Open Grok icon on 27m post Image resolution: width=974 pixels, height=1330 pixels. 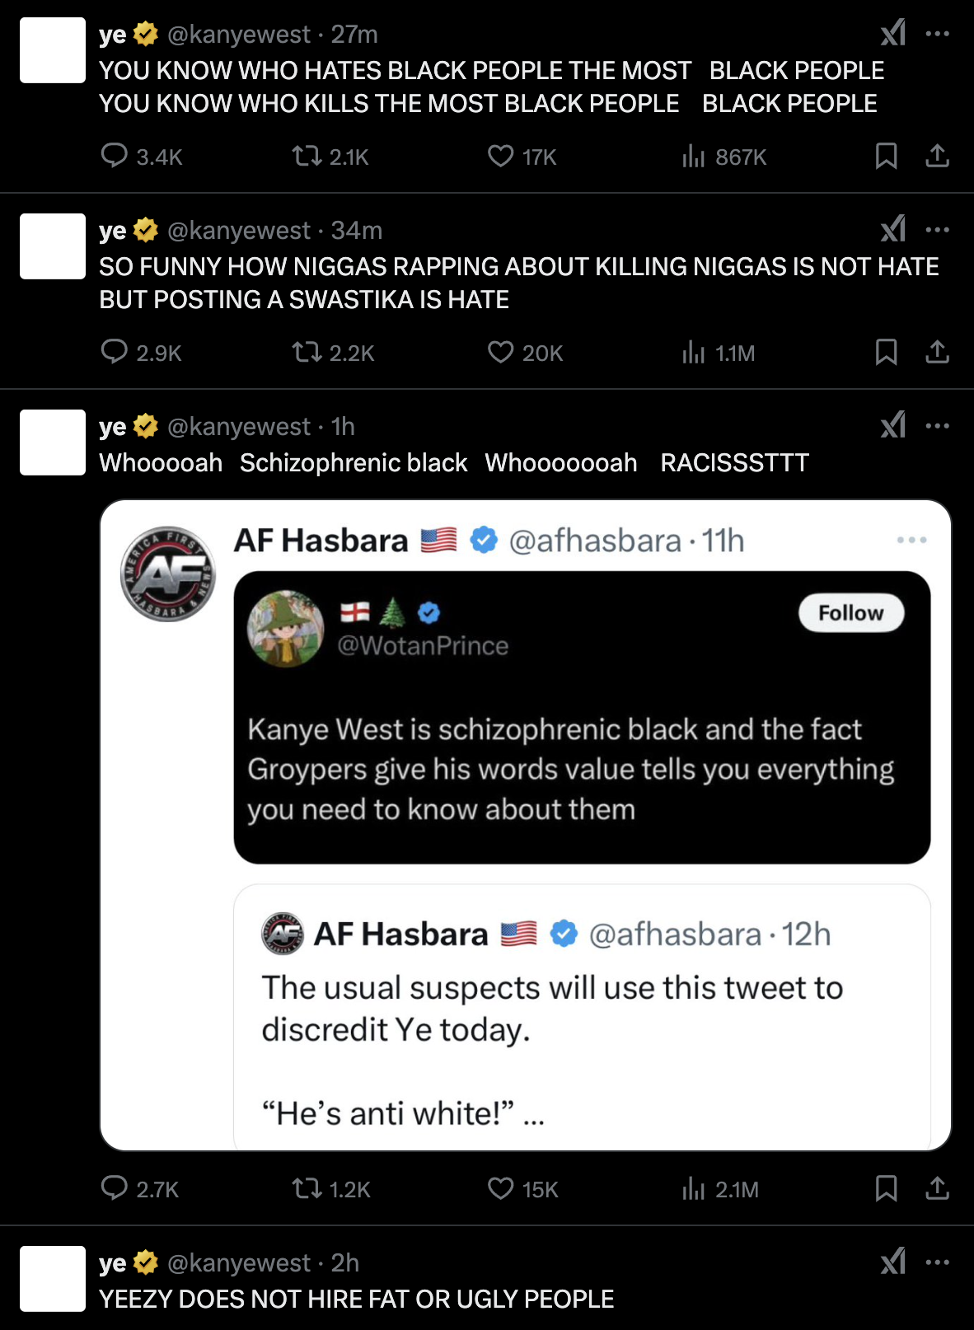893,34
